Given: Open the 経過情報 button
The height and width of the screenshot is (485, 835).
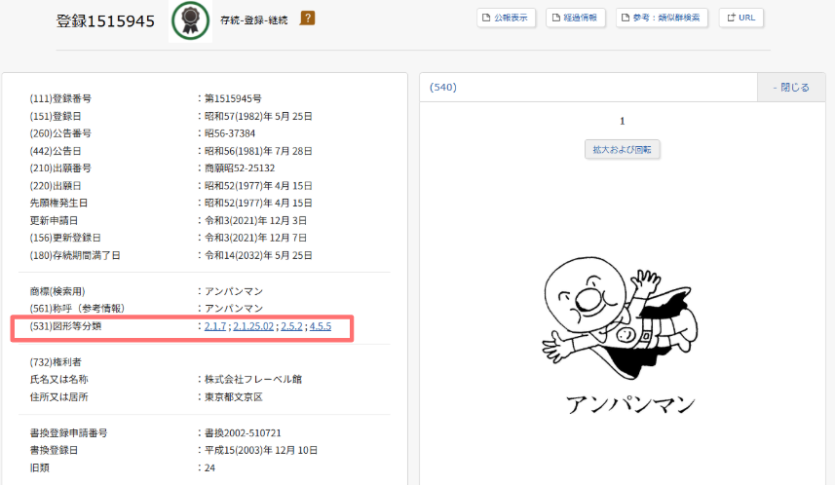Looking at the screenshot, I should tap(575, 18).
